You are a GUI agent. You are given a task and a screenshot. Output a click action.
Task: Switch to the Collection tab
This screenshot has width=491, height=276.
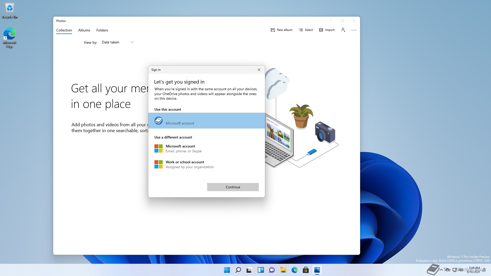click(x=64, y=30)
